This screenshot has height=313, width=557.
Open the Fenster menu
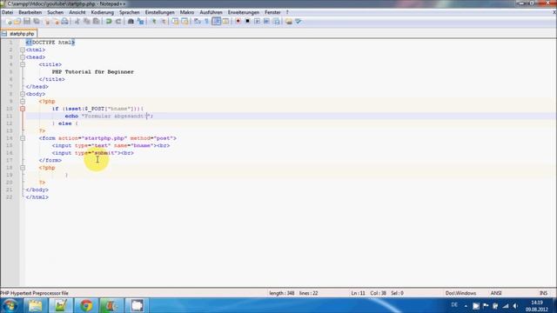272,12
